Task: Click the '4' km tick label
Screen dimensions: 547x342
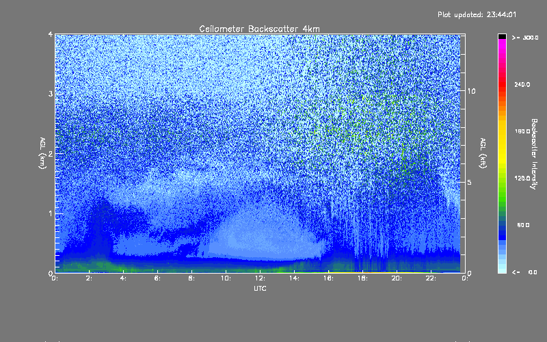Action: pyautogui.click(x=51, y=34)
